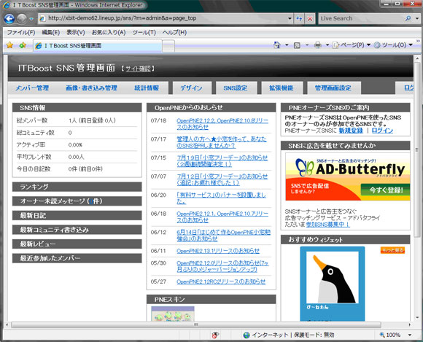This screenshot has height=342, width=423.
Task: Open the Feeds button dropdown arrow
Action: tap(307, 45)
